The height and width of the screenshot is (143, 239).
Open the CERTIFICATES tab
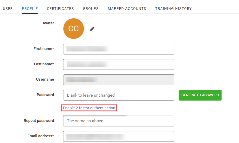coord(60,9)
